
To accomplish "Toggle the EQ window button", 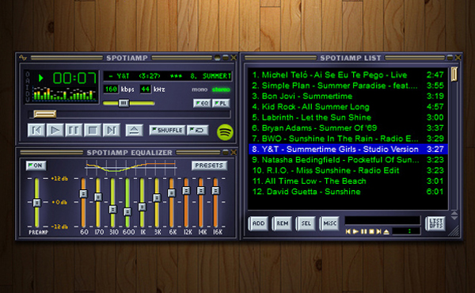I will click(202, 103).
